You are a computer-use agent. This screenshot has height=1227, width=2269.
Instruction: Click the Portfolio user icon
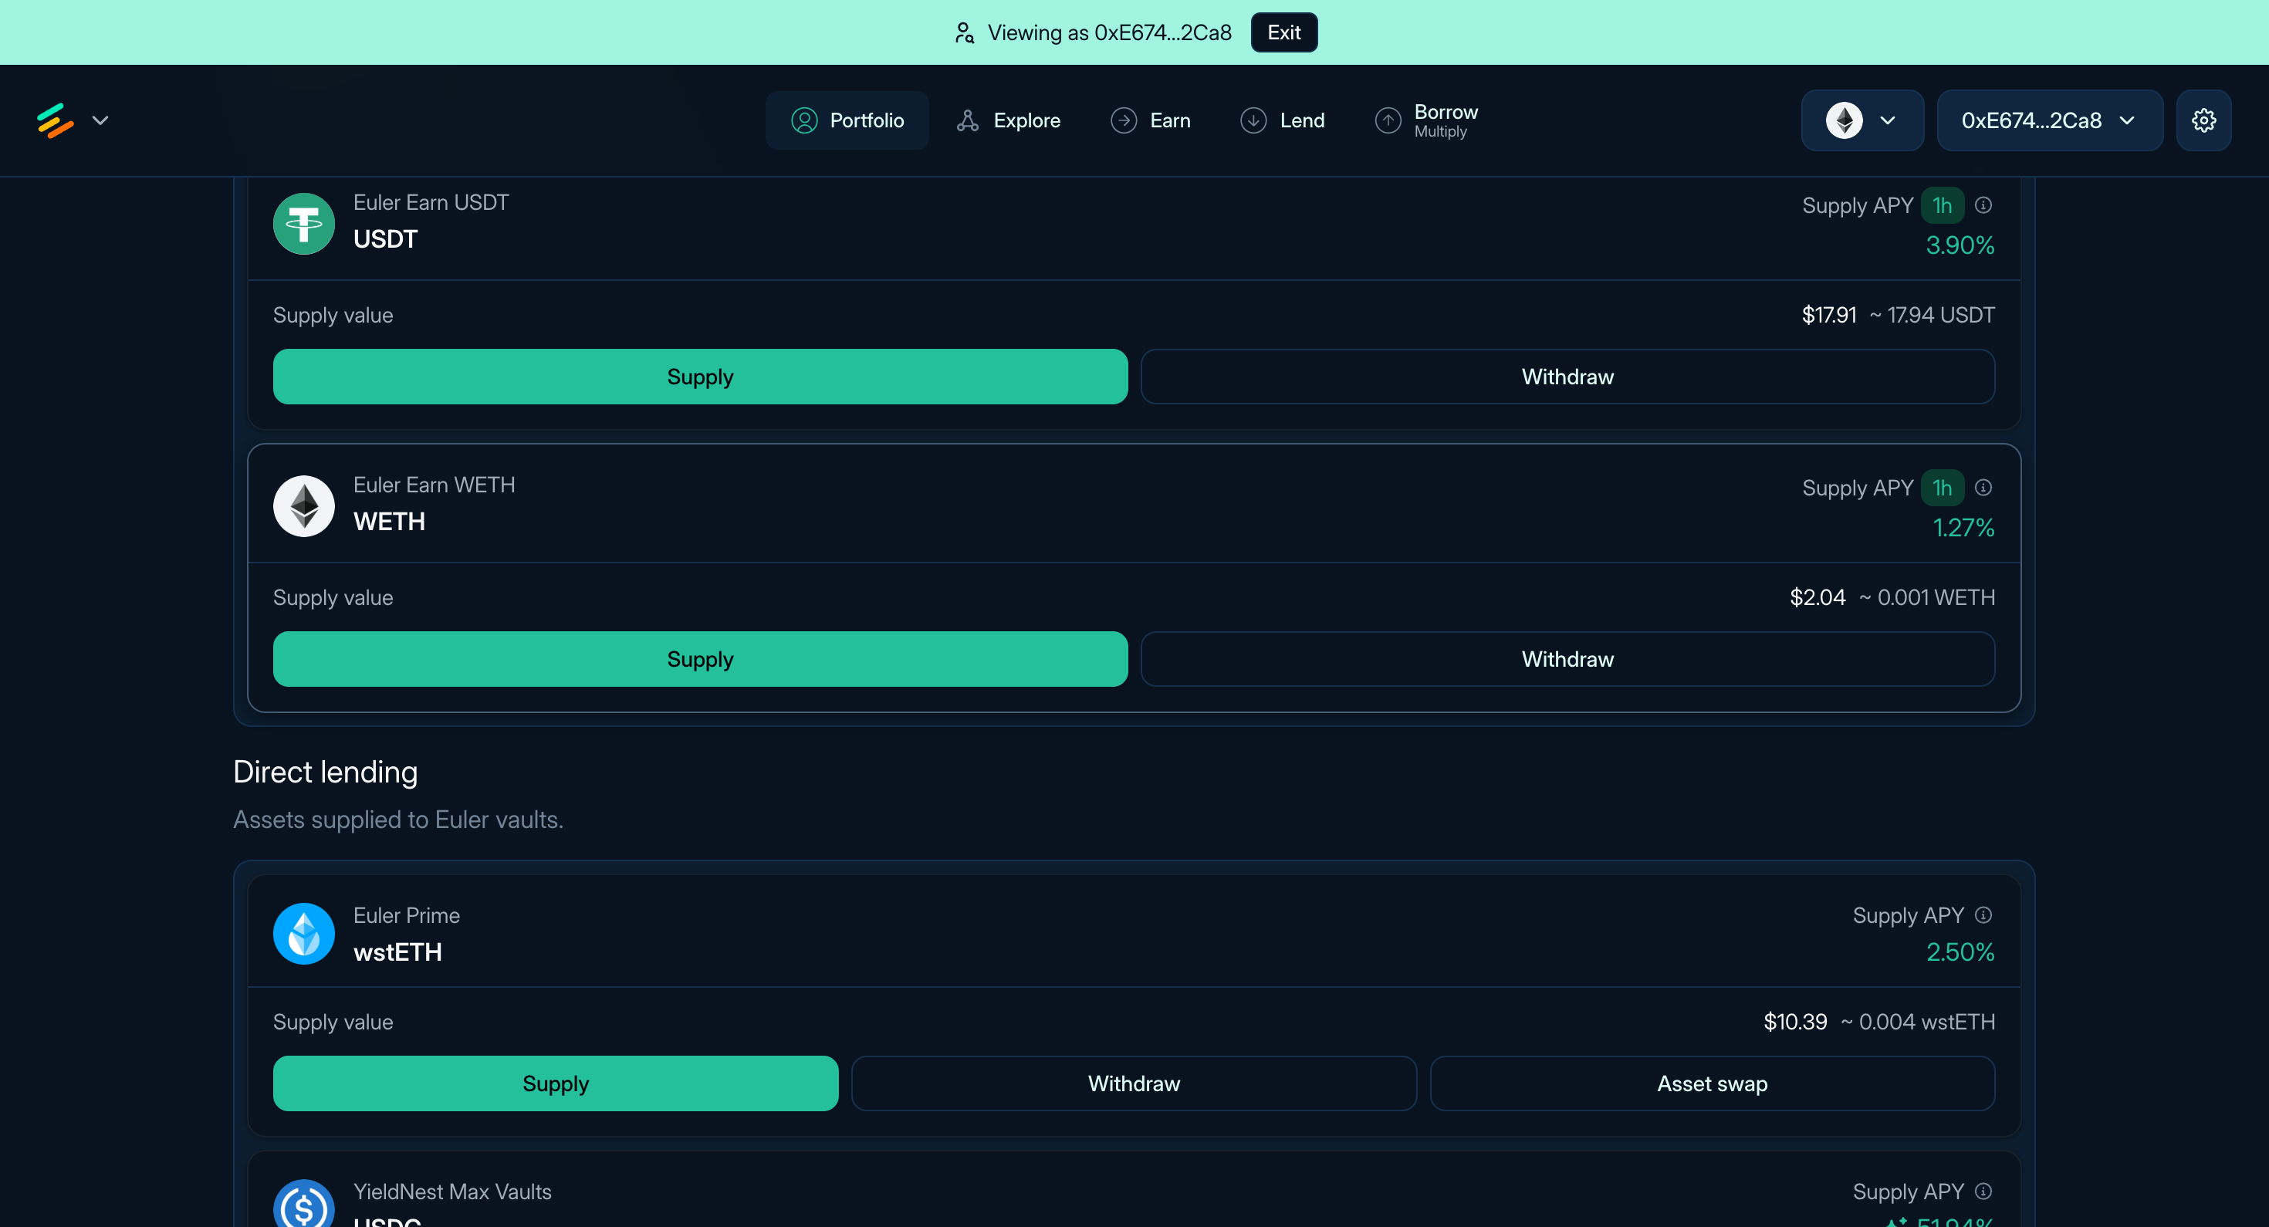pos(804,120)
